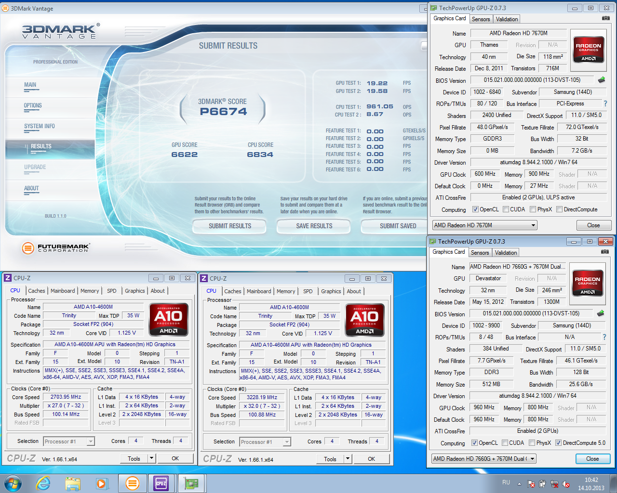Click the 3DMark Vantage logo
Image resolution: width=617 pixels, height=493 pixels.
click(61, 31)
